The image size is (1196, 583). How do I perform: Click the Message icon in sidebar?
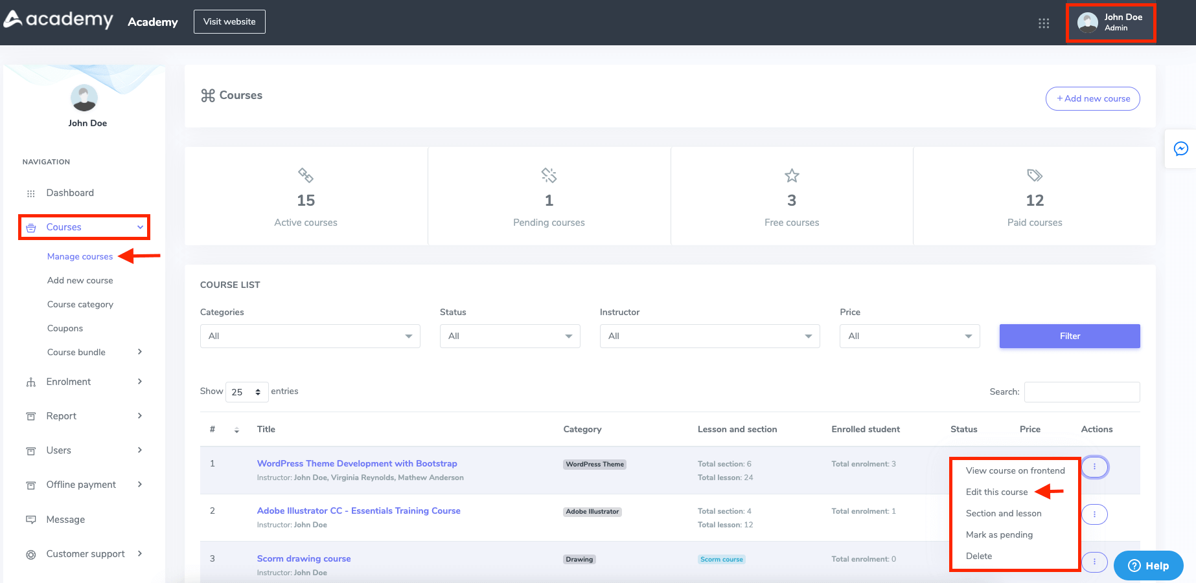[30, 520]
